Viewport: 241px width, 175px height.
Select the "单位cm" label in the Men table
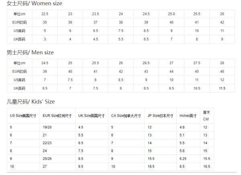click(19, 63)
